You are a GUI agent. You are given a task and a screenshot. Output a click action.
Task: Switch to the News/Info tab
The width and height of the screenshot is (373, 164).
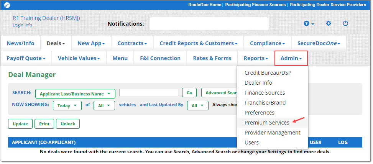pyautogui.click(x=20, y=43)
